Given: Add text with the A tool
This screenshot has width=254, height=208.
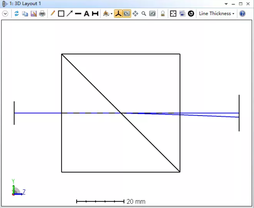Looking at the screenshot, I should point(86,14).
